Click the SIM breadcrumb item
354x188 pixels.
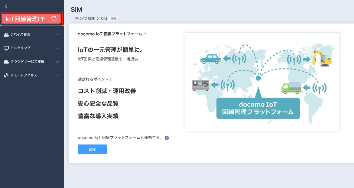[104, 19]
